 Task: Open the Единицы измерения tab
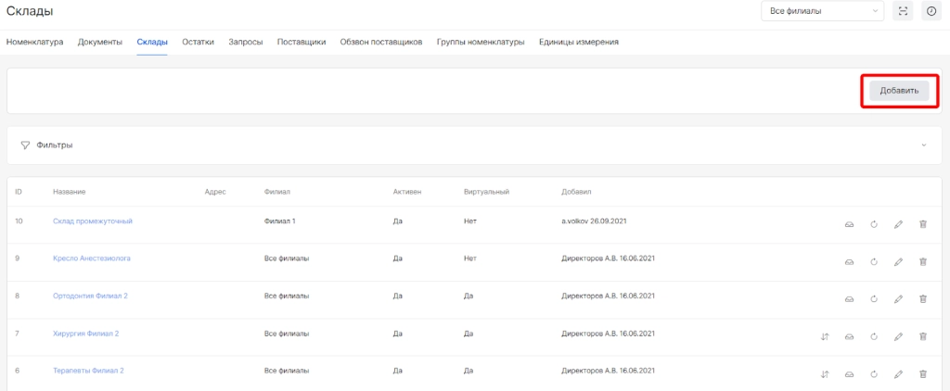[x=578, y=42]
